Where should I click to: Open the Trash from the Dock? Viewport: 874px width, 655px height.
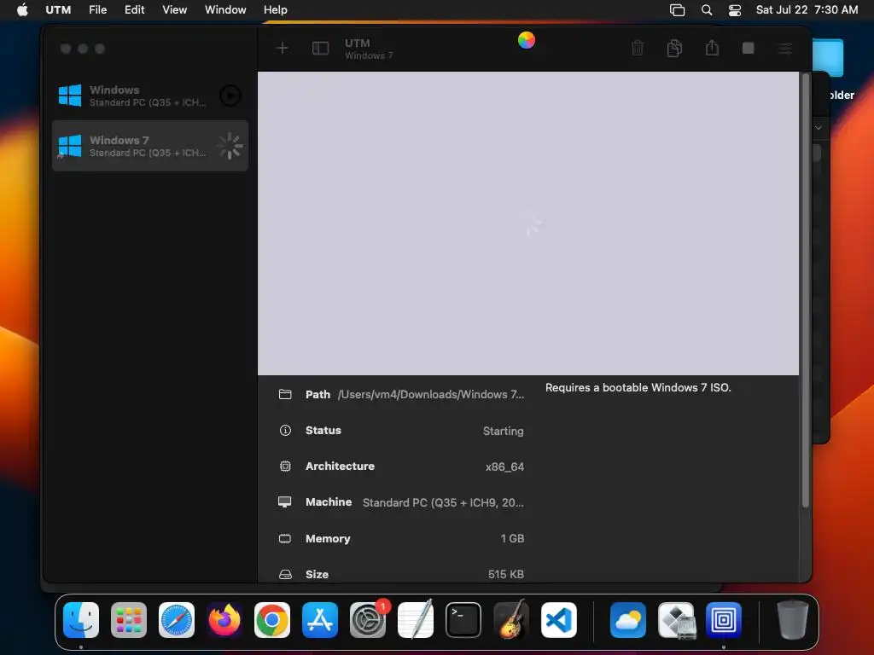[x=792, y=619]
